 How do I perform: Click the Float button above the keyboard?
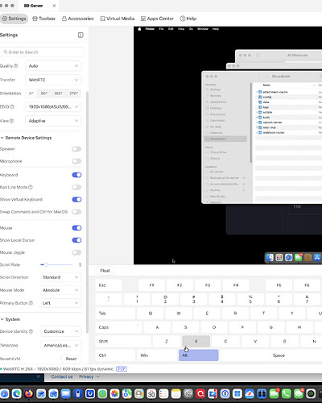point(105,271)
